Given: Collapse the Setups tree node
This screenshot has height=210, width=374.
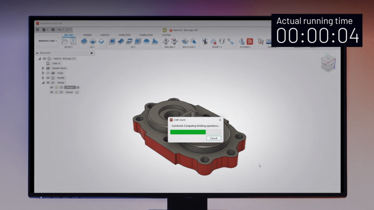Looking at the screenshot, I should coord(43,83).
